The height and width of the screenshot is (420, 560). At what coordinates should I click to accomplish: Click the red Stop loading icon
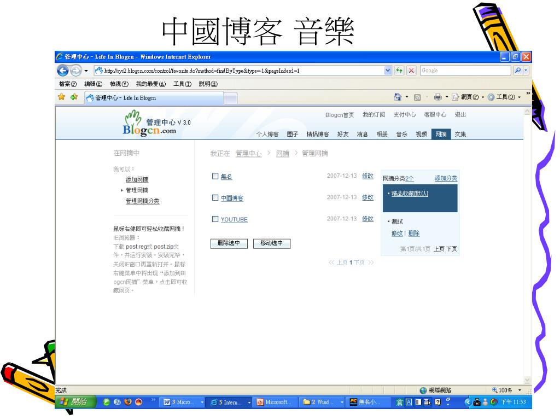coord(411,71)
